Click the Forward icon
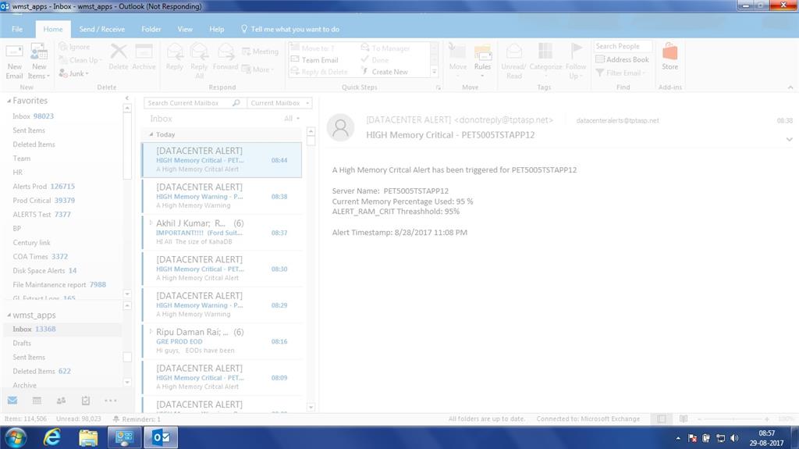799x449 pixels. [225, 52]
